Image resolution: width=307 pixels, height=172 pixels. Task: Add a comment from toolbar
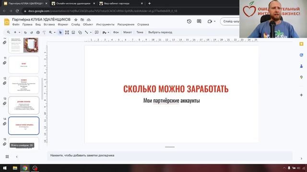(x=96, y=32)
